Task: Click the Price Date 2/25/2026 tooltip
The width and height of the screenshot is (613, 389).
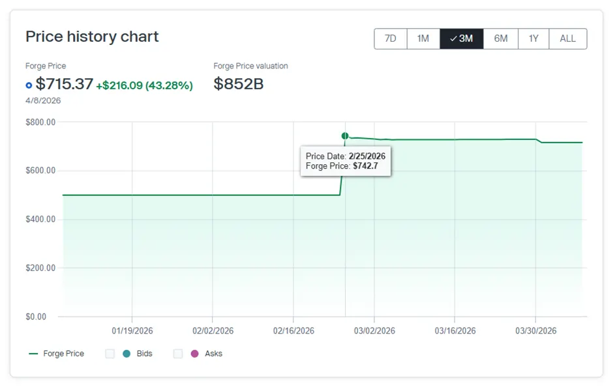Action: (x=346, y=161)
